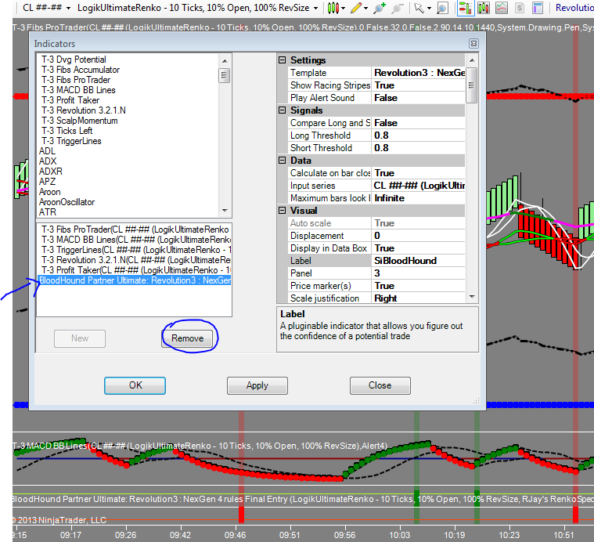Open the Data Series candlestick icon
This screenshot has width=594, height=542.
tap(484, 8)
